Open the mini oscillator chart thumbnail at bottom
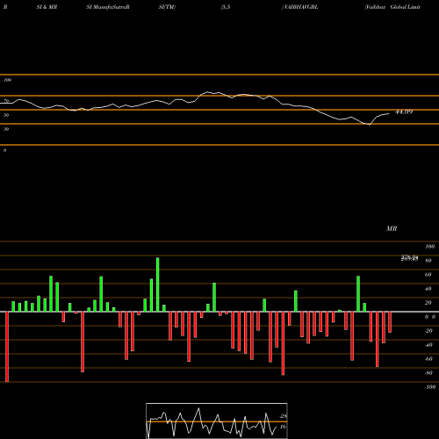 (x=217, y=421)
